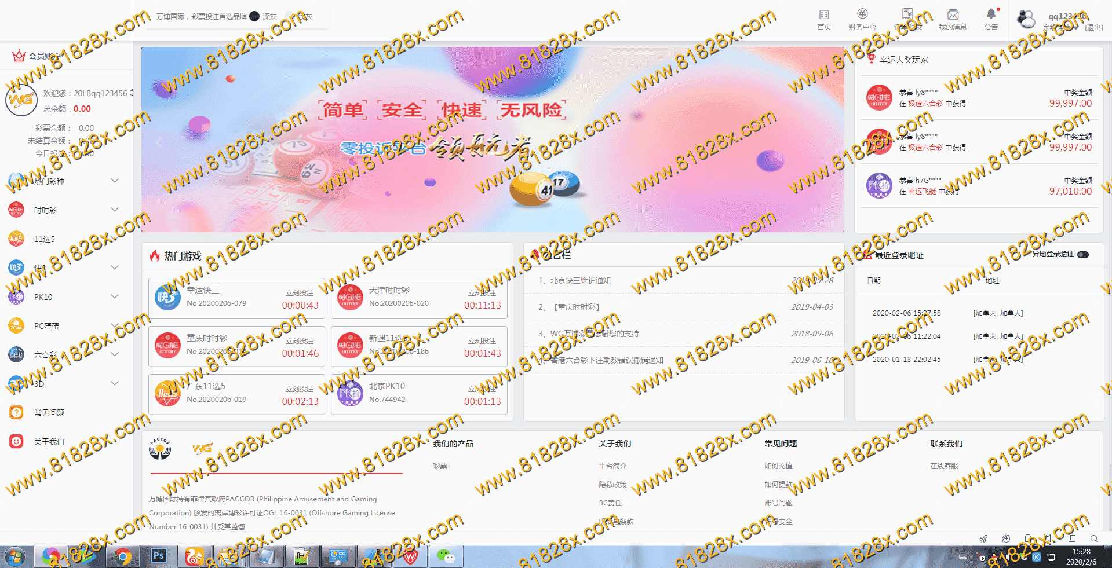Screen dimensions: 1112x568
Task: Open the 首页 home icon
Action: 823,15
